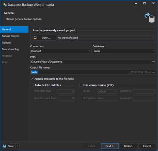Enable Use compression (ZIP) checkbox

click(81, 85)
